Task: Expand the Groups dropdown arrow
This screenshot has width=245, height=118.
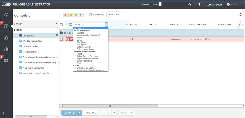Action: click(56, 24)
